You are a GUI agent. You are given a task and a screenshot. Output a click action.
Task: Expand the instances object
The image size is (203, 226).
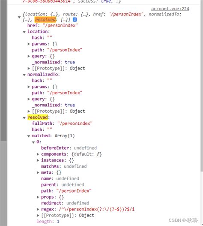click(38, 160)
